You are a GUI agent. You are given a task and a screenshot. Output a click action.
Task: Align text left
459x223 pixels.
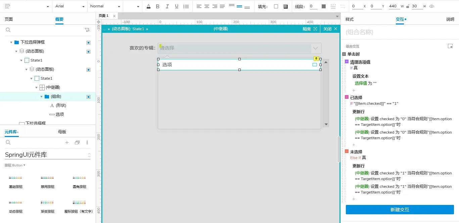pyautogui.click(x=199, y=6)
